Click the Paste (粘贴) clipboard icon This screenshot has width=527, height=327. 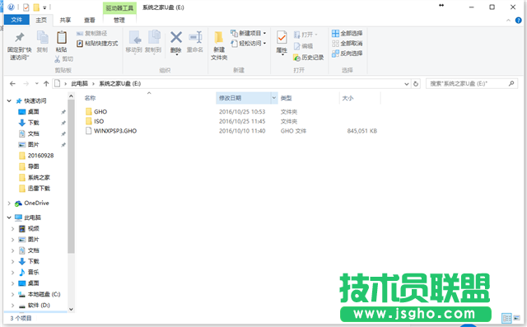62,37
